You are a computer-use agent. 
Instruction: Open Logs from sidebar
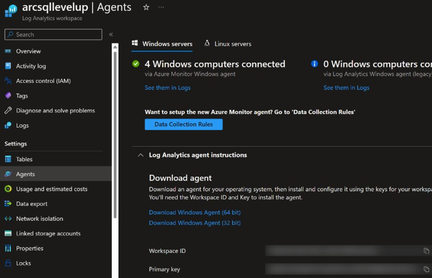[x=22, y=125]
